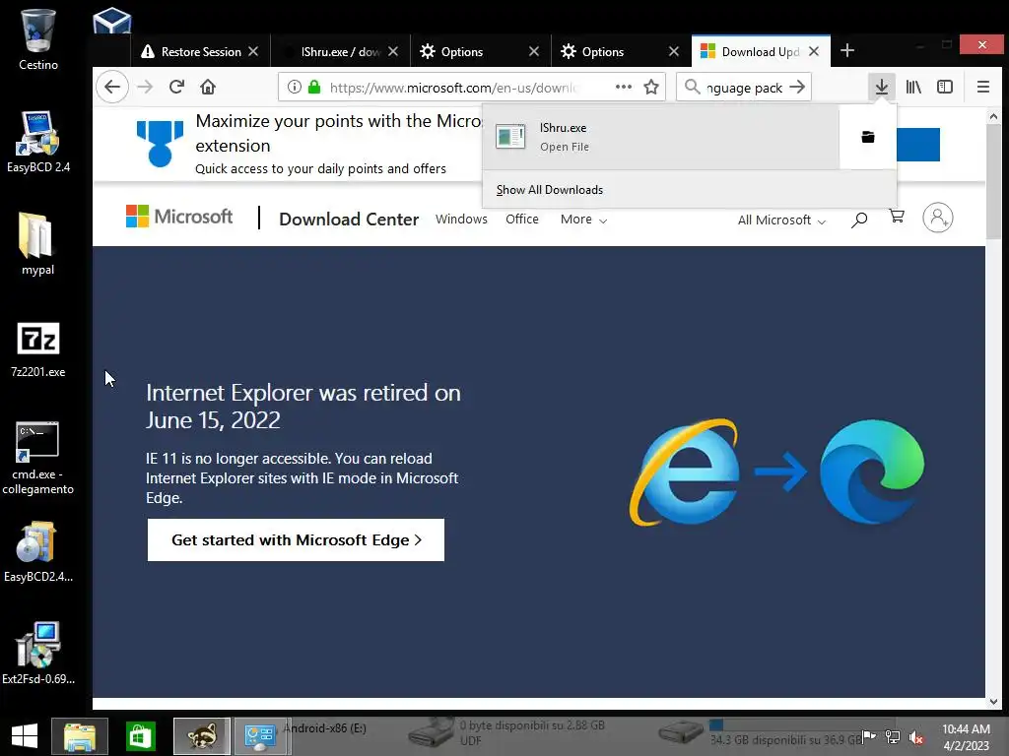Open the browser hamburger menu

coord(983,87)
